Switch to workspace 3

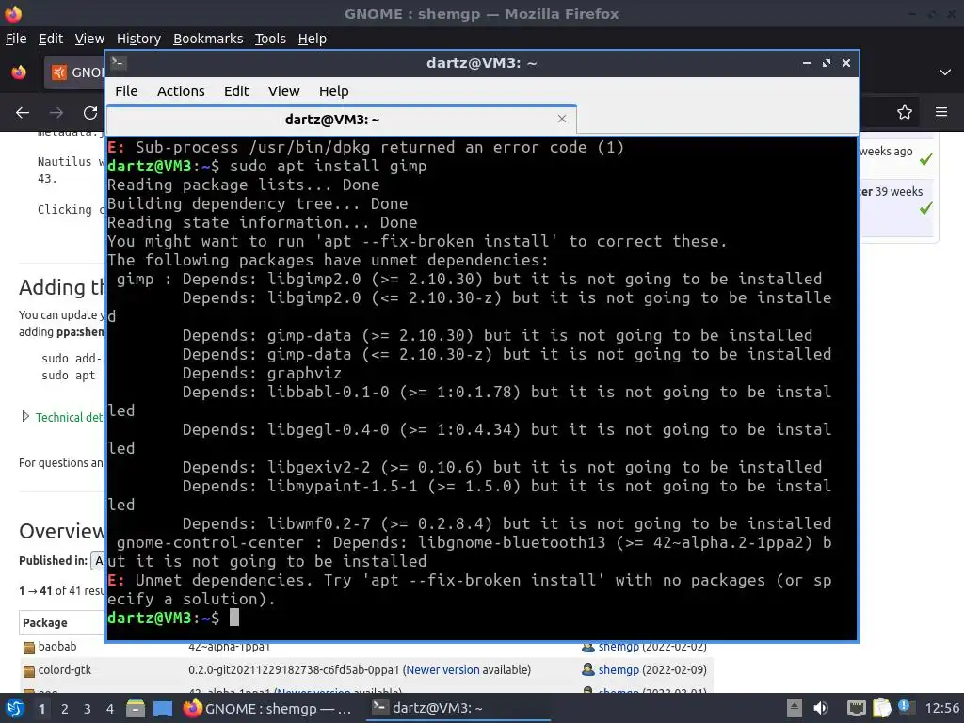click(88, 709)
